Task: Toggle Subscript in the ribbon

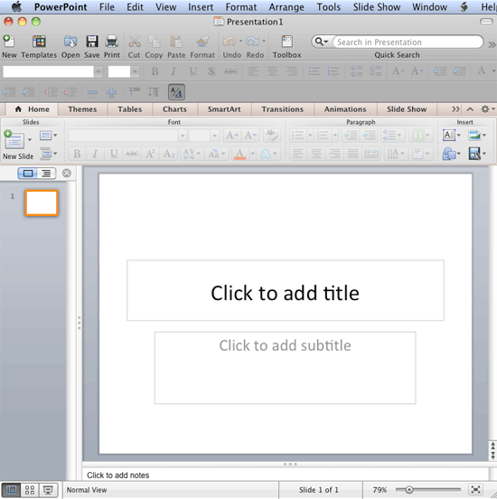Action: [169, 154]
